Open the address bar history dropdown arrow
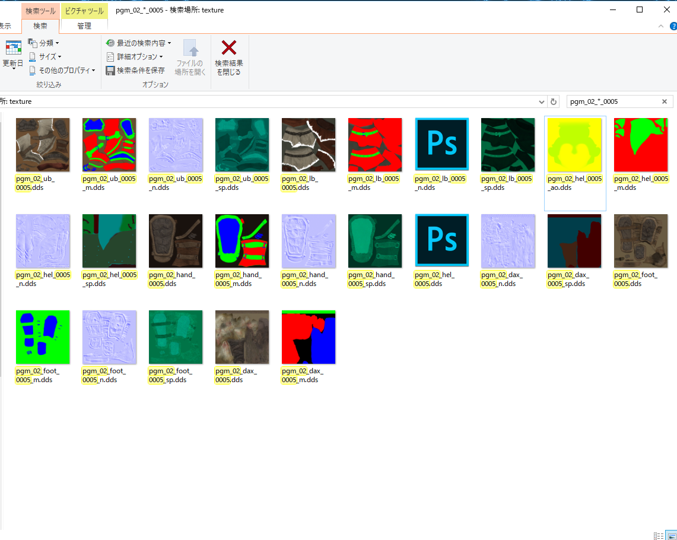 541,101
